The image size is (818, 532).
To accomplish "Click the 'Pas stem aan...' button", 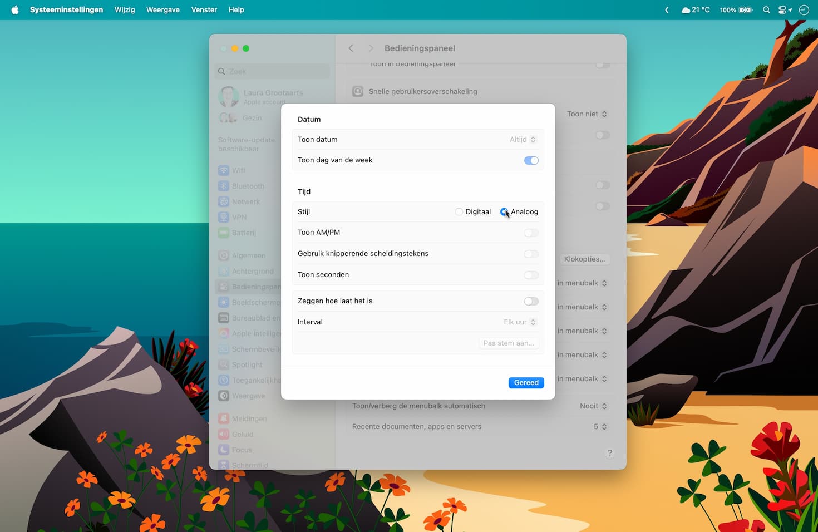I will point(508,343).
